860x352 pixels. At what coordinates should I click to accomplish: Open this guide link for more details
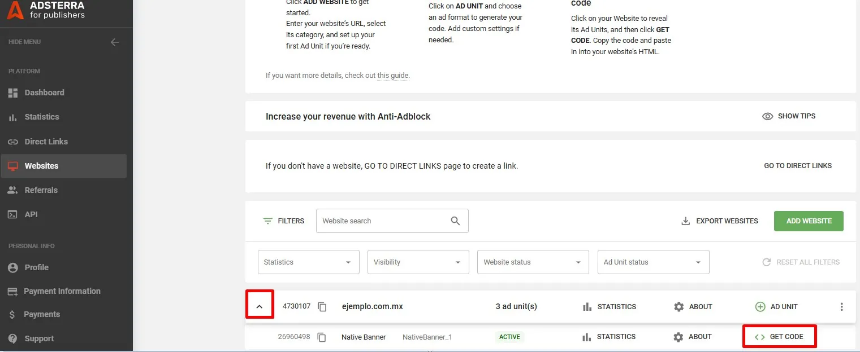[392, 75]
